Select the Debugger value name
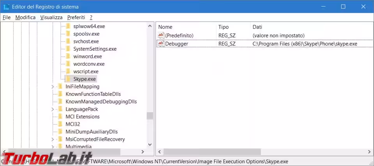The width and height of the screenshot is (374, 166). coord(176,44)
